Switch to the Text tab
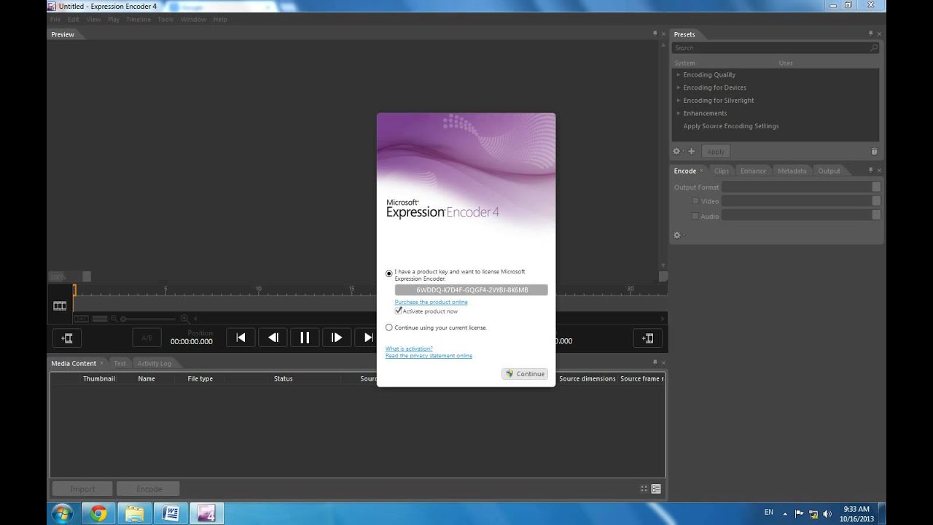 point(120,363)
